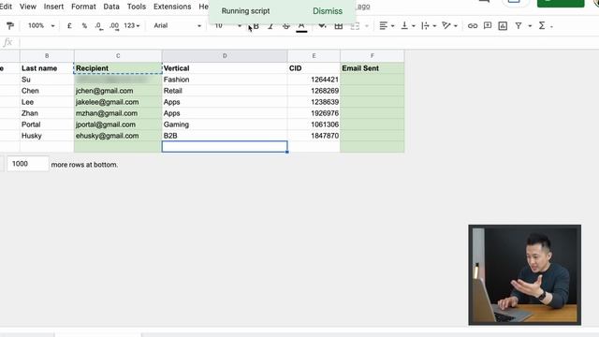
Task: Select the Fashion cell
Action: tap(225, 80)
